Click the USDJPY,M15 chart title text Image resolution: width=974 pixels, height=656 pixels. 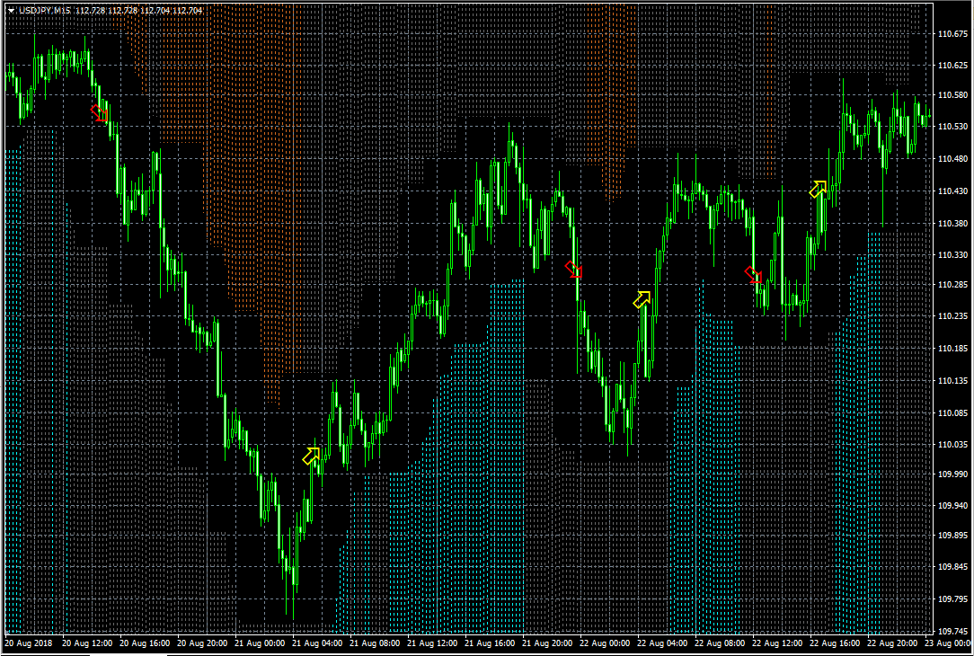pos(45,11)
